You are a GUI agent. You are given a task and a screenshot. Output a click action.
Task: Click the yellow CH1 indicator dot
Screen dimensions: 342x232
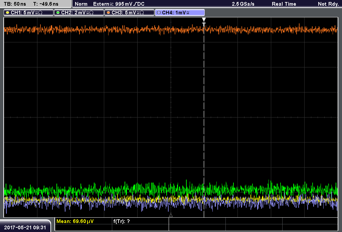pyautogui.click(x=8, y=13)
